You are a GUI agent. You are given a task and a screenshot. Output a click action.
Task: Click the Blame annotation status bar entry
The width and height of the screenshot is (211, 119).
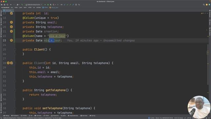[x=164, y=118]
